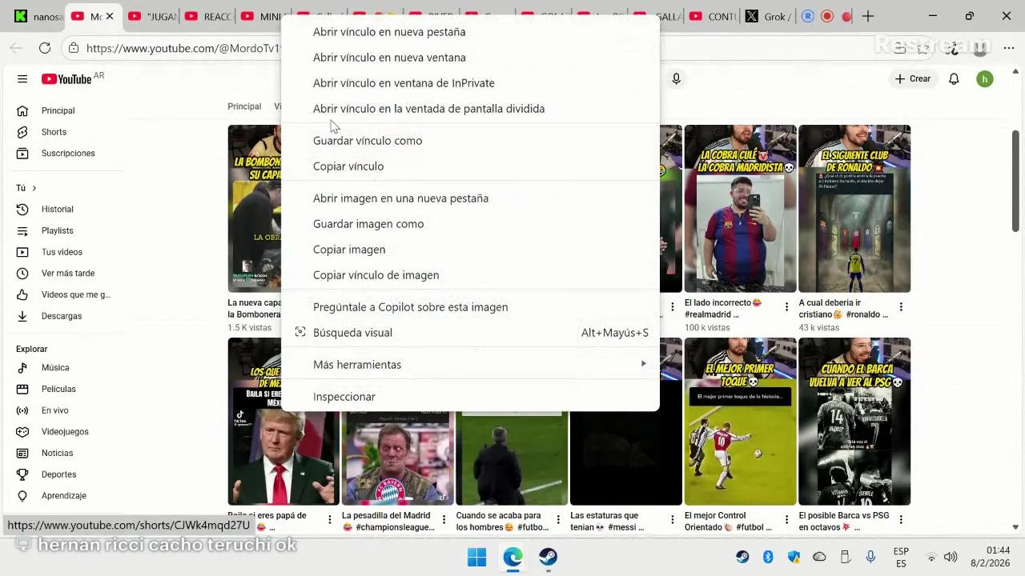Open the Windows Start menu
1025x576 pixels.
click(x=476, y=557)
